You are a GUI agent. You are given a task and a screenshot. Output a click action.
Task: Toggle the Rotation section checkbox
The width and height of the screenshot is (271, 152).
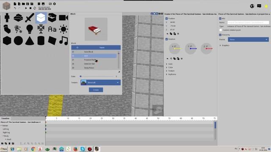(x=166, y=39)
